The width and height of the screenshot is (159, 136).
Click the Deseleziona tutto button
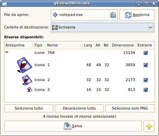(x=79, y=108)
